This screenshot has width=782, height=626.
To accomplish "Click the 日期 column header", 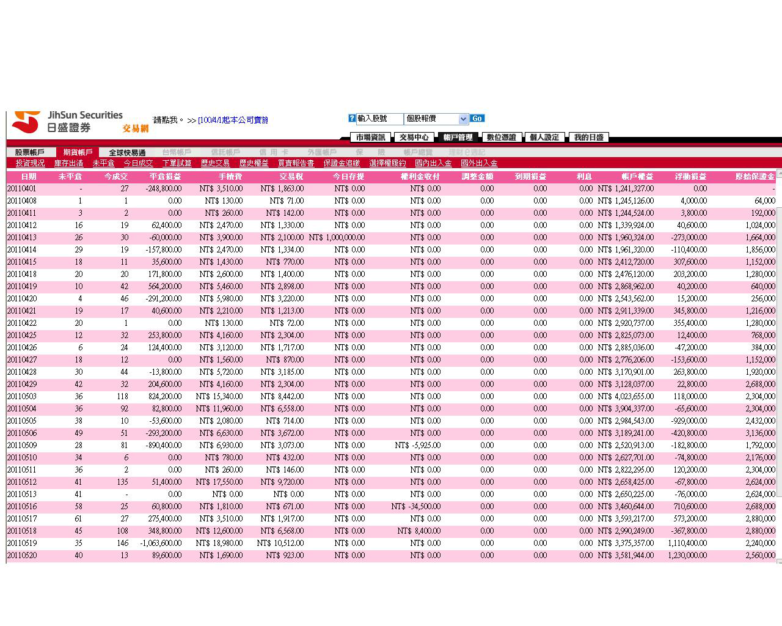I will (28, 177).
